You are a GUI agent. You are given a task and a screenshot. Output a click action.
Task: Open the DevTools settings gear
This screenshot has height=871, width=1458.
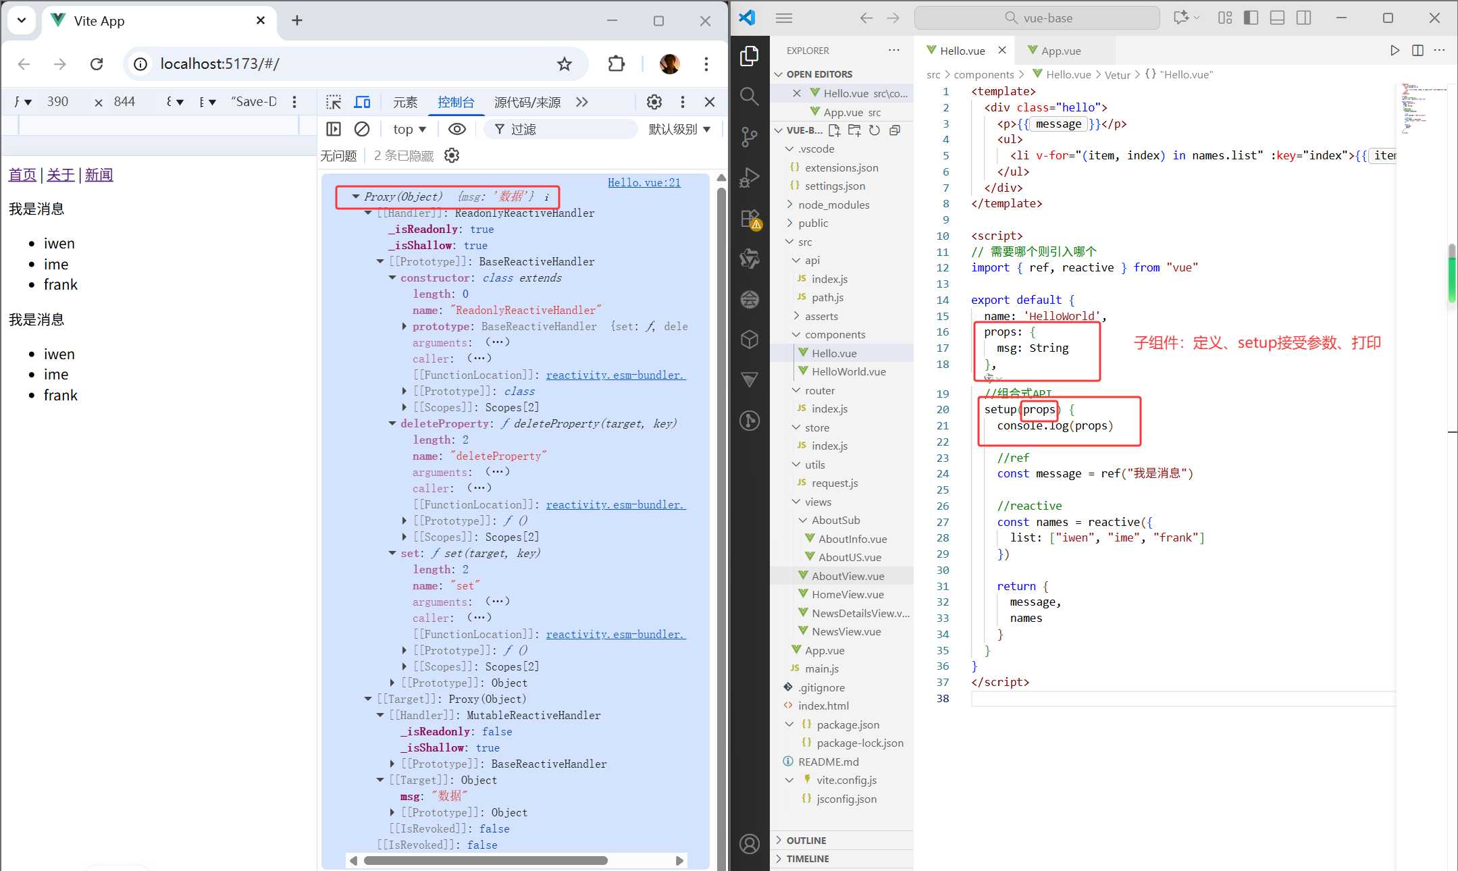click(x=654, y=102)
